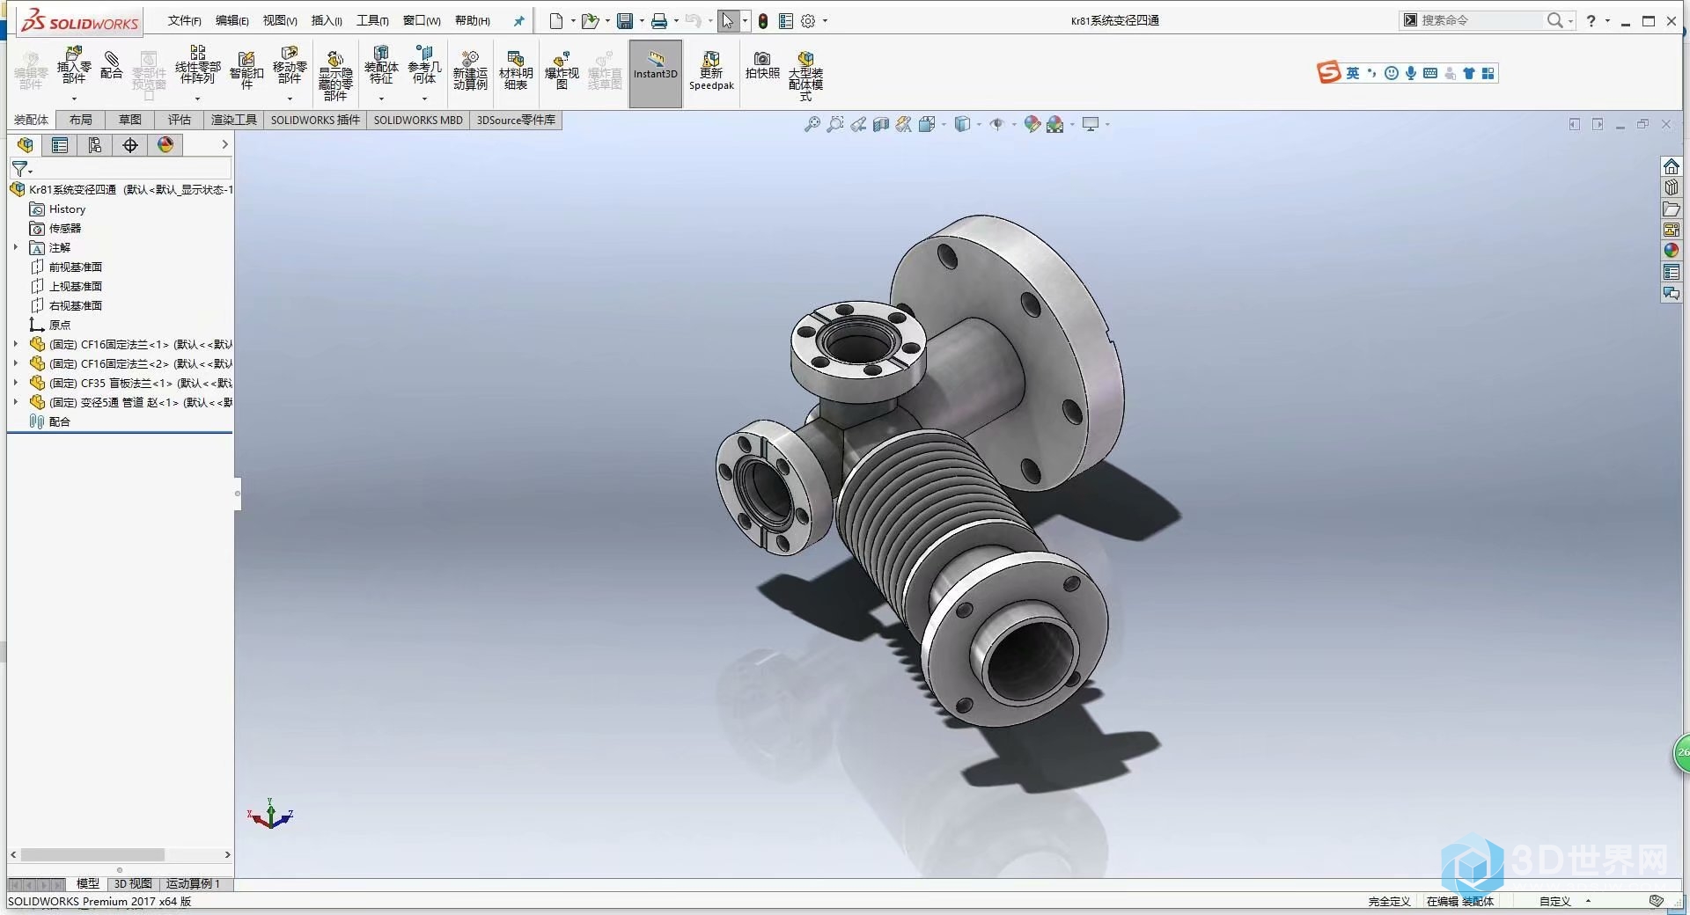1690x915 pixels.
Task: Open the DisplayManager tab icon
Action: click(165, 145)
